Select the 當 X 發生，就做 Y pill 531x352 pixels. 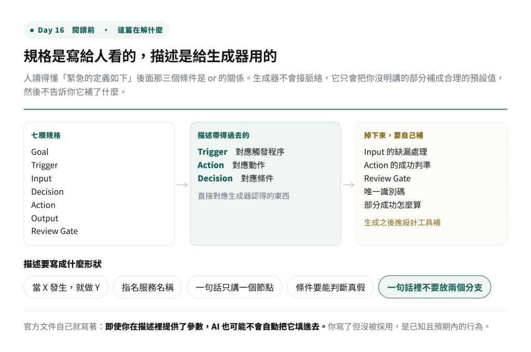coord(66,287)
